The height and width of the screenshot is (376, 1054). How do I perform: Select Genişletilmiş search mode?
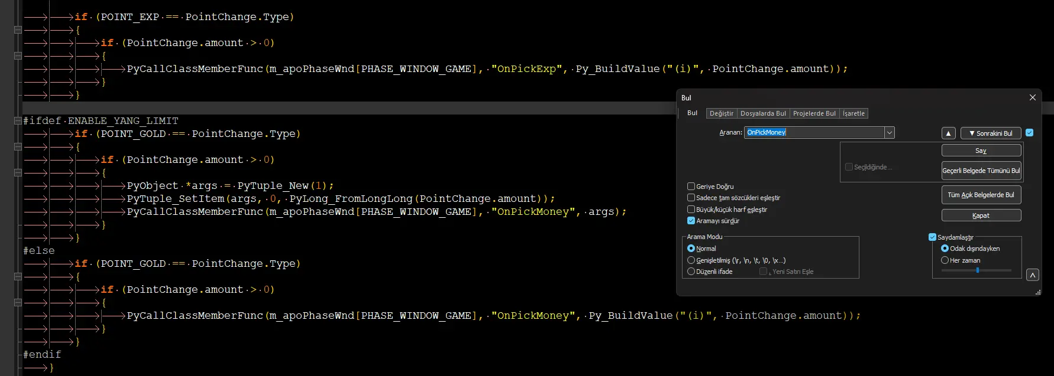[691, 260]
